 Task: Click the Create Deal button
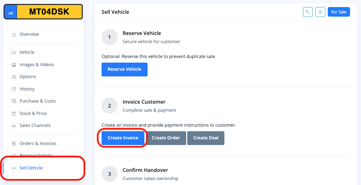(206, 138)
